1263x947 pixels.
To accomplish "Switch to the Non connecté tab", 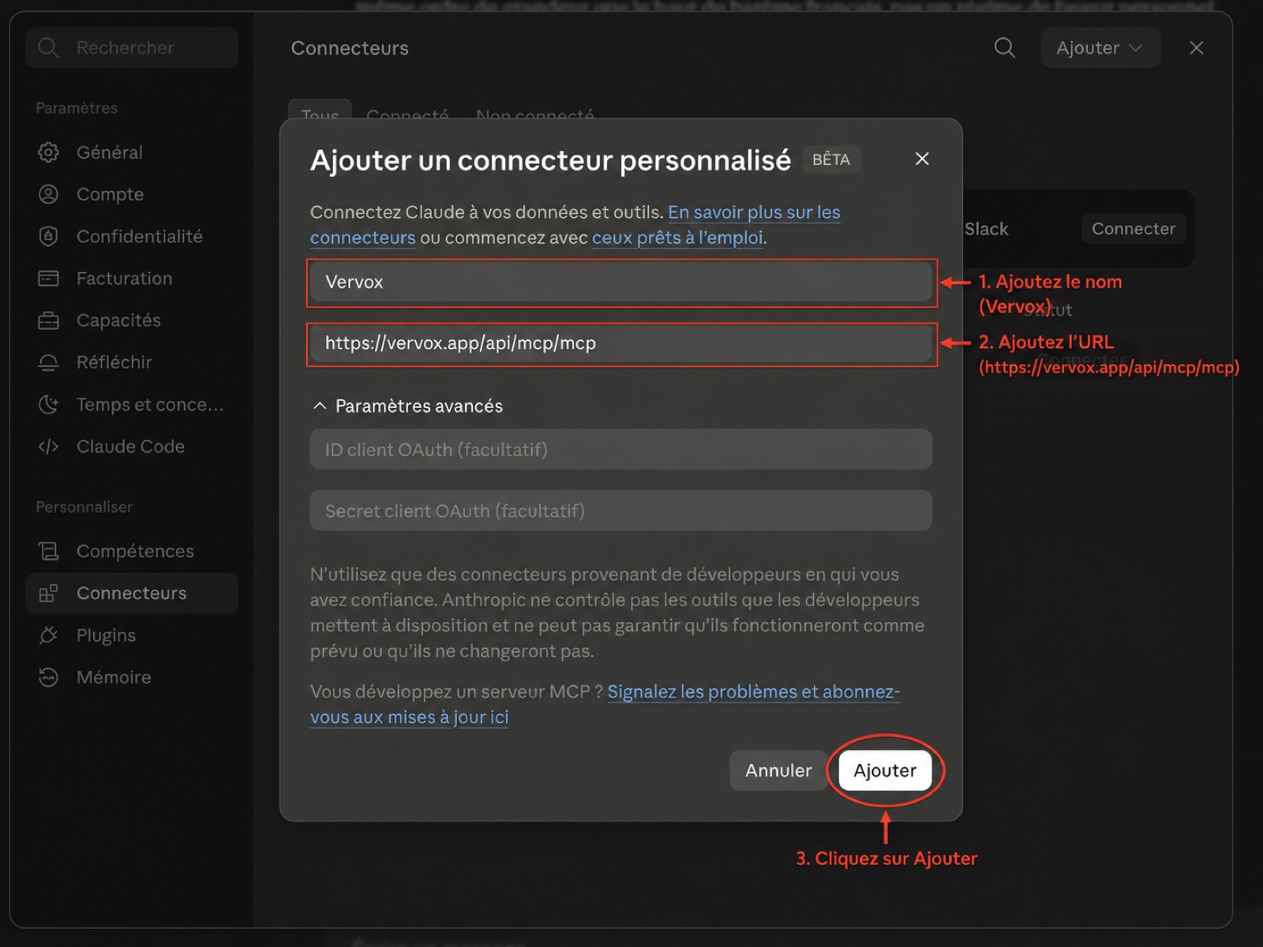I will tap(534, 114).
